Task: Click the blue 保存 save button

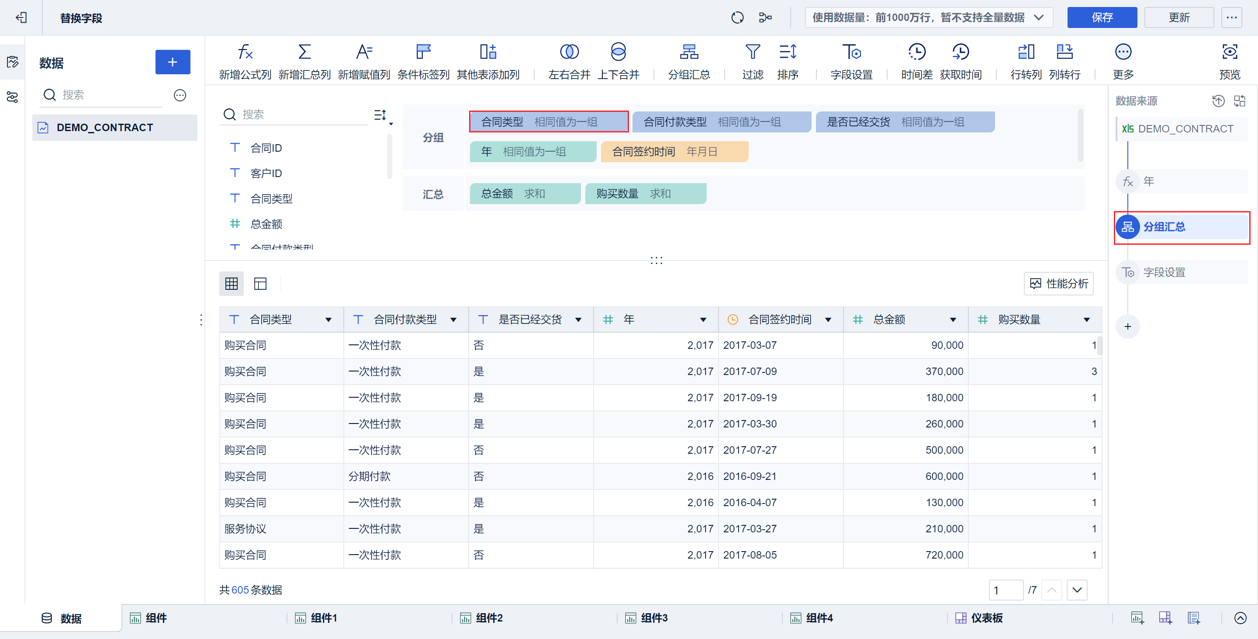Action: pyautogui.click(x=1101, y=17)
